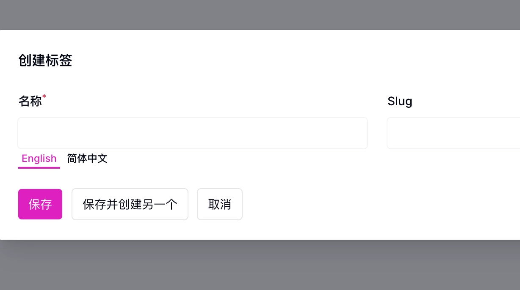
Task: Click the 创建标签 dialog title
Action: coord(45,60)
